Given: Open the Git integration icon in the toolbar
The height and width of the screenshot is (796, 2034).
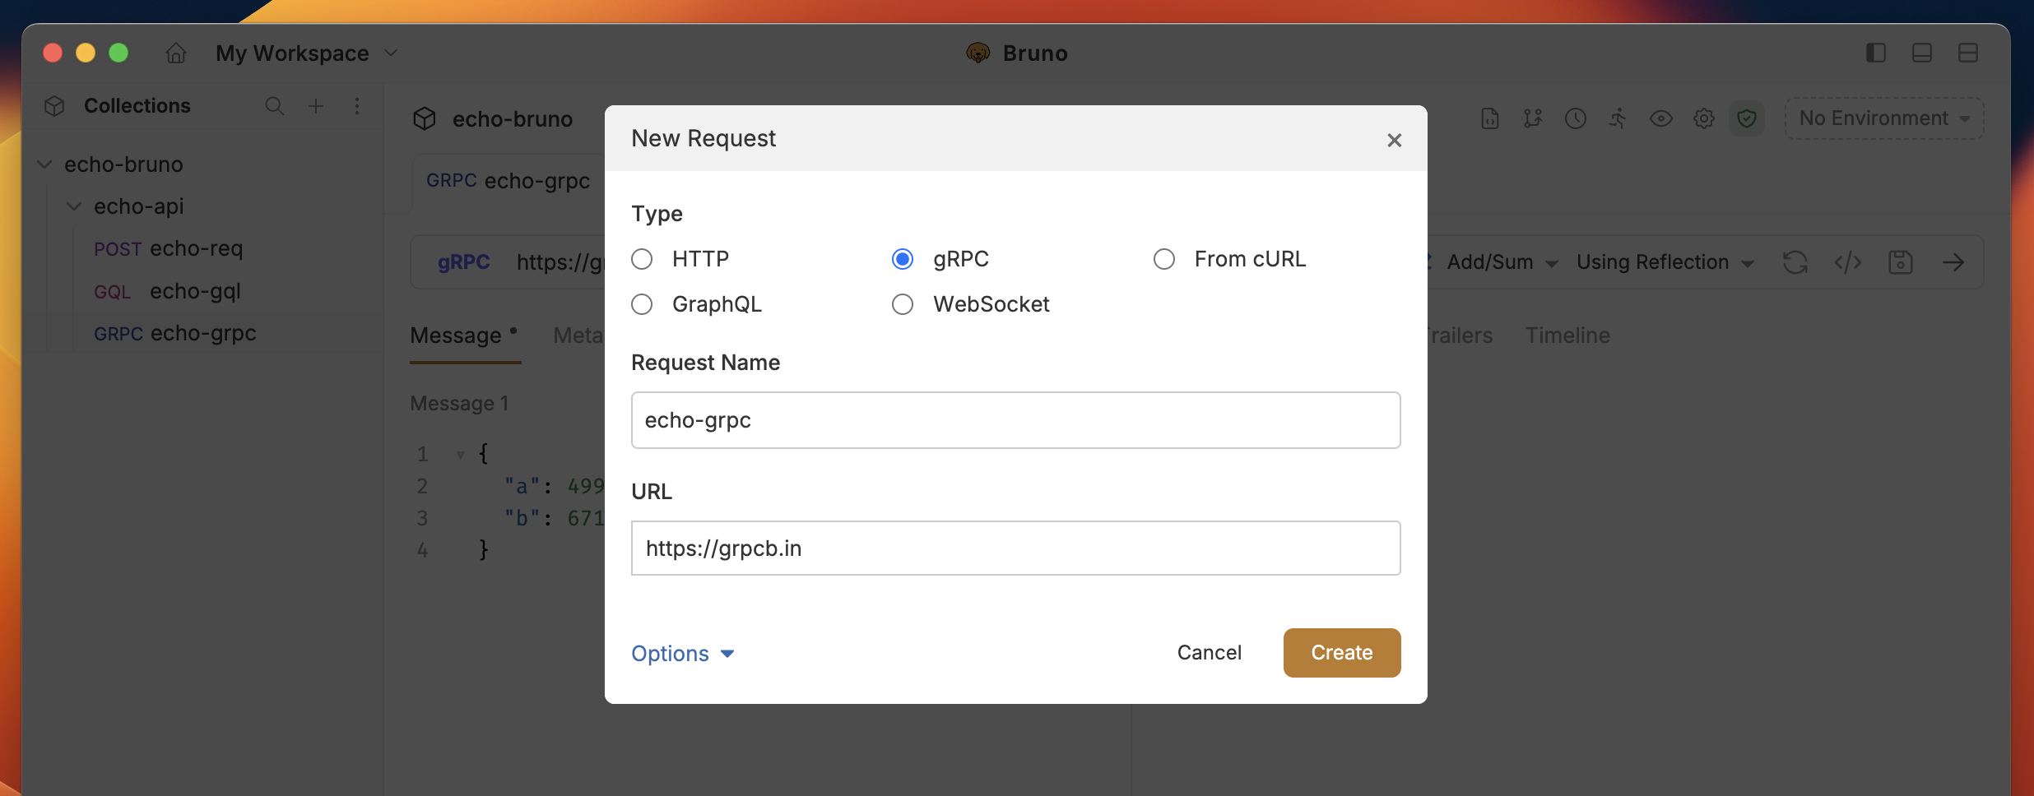Looking at the screenshot, I should click(1532, 118).
